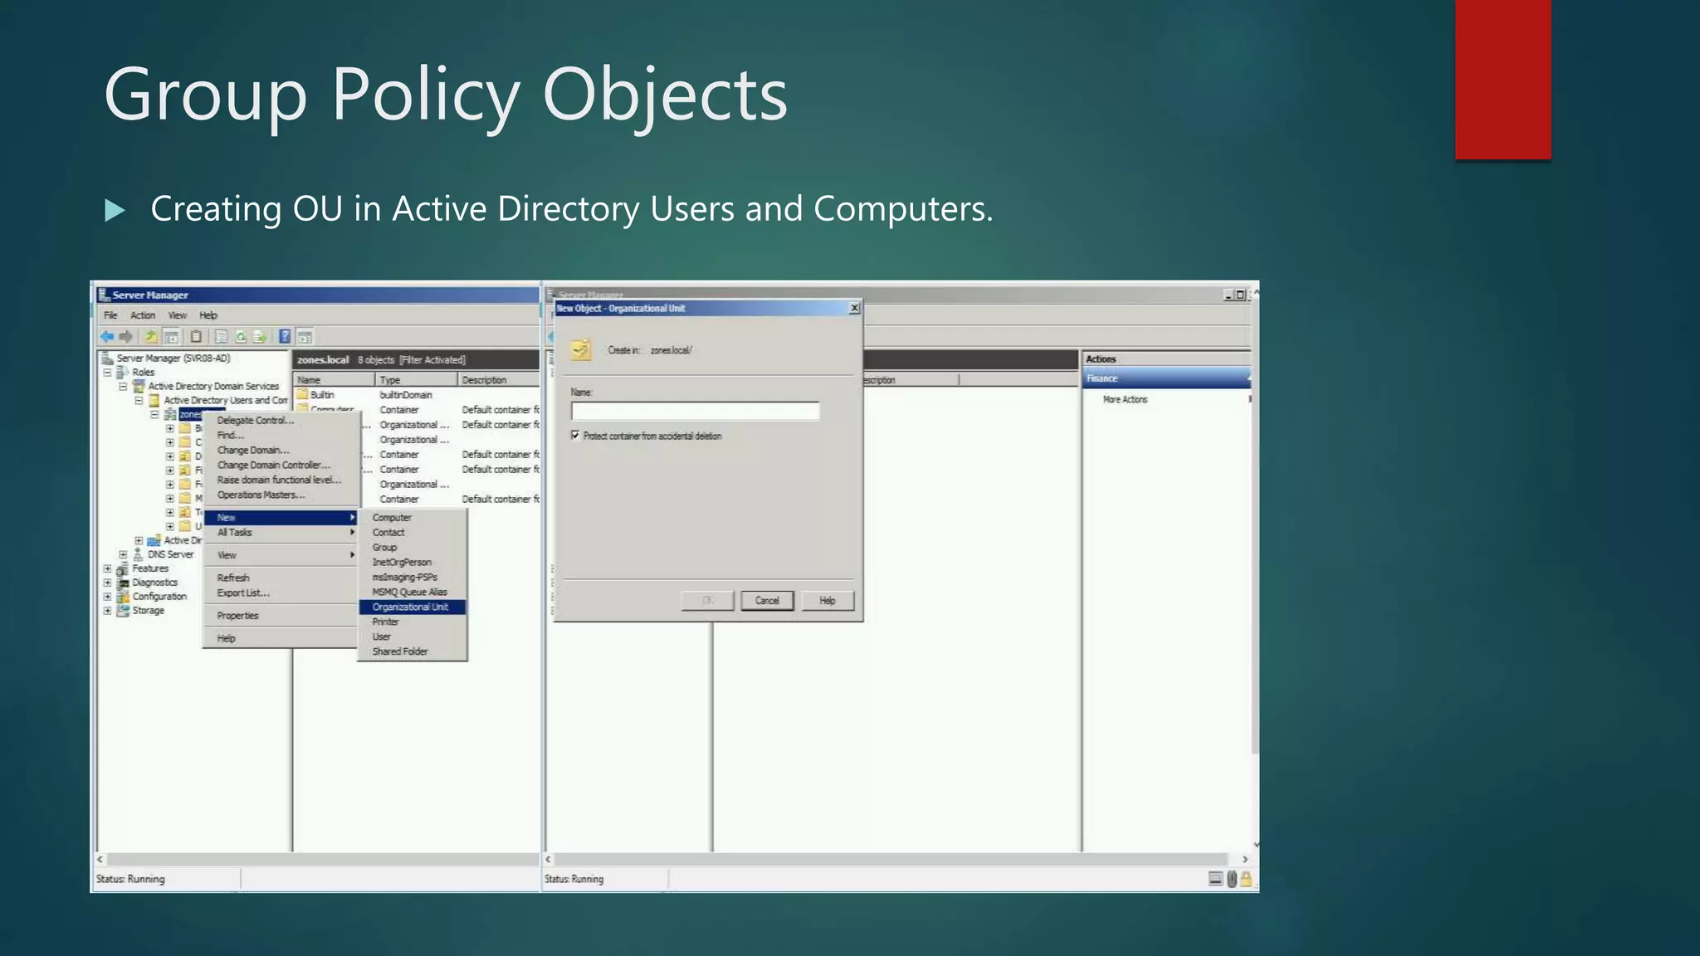Select Organizational Unit in New submenu
The width and height of the screenshot is (1700, 956).
pos(413,607)
